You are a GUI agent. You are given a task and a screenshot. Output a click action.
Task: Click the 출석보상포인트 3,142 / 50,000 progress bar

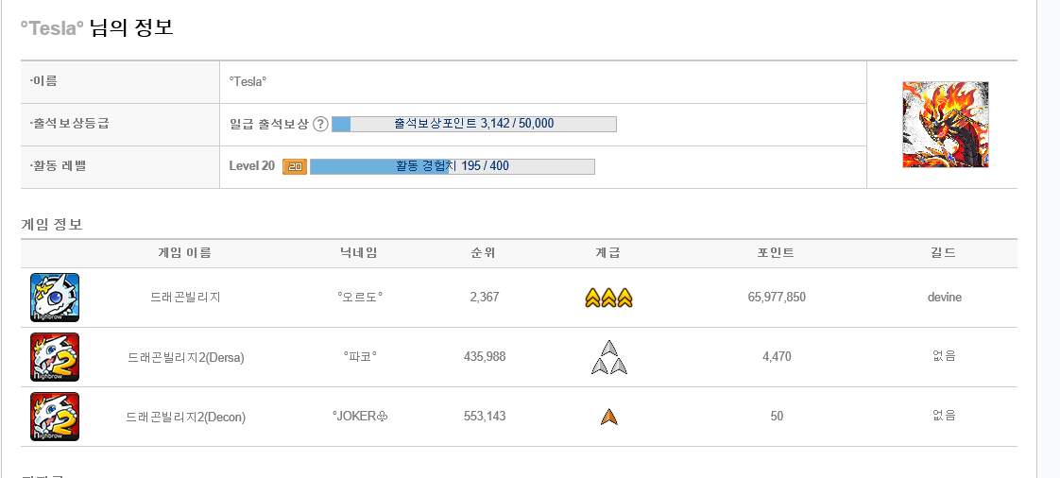pyautogui.click(x=474, y=124)
